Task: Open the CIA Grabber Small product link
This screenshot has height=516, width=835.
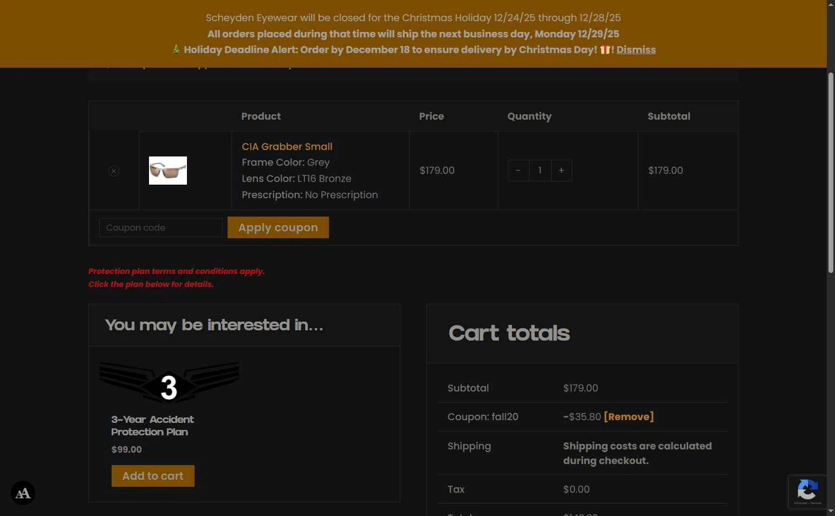Action: point(287,147)
